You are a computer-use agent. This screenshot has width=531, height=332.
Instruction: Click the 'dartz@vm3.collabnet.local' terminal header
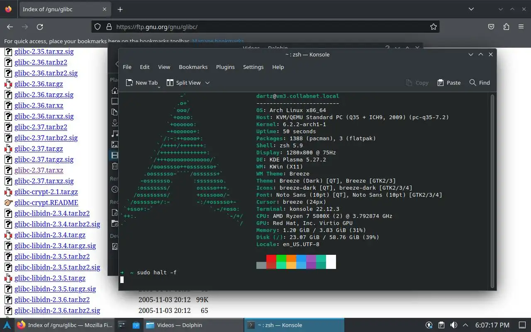coord(298,96)
